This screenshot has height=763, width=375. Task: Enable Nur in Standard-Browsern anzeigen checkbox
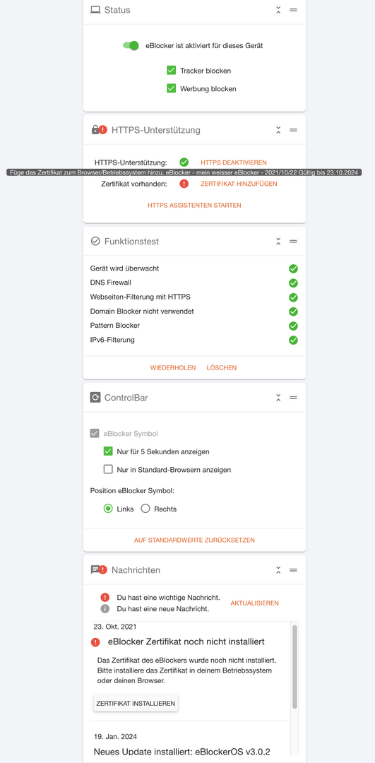tap(108, 470)
